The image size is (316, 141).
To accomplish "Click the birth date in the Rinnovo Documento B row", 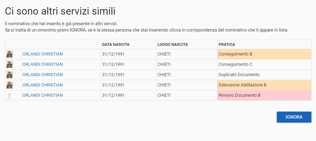I will pyautogui.click(x=113, y=96).
